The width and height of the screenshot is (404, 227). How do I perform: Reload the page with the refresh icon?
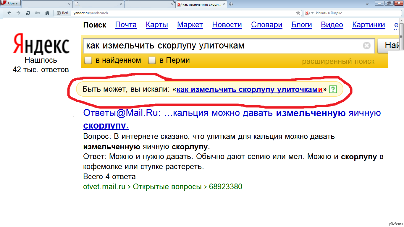pos(28,13)
